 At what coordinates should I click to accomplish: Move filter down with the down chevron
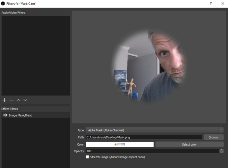(25, 100)
